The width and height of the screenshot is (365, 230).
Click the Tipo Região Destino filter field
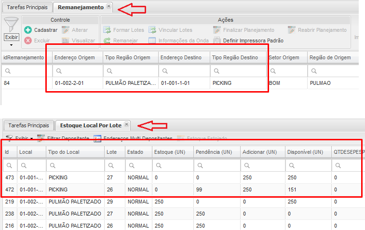pyautogui.click(x=239, y=71)
